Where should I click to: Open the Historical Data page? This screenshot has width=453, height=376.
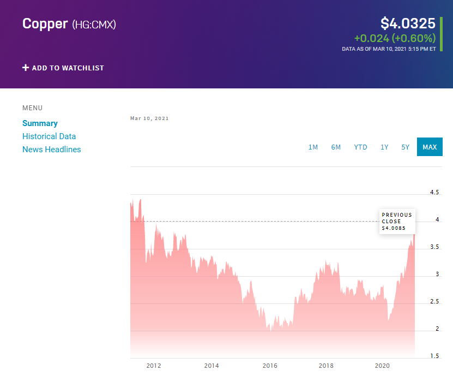click(x=49, y=136)
